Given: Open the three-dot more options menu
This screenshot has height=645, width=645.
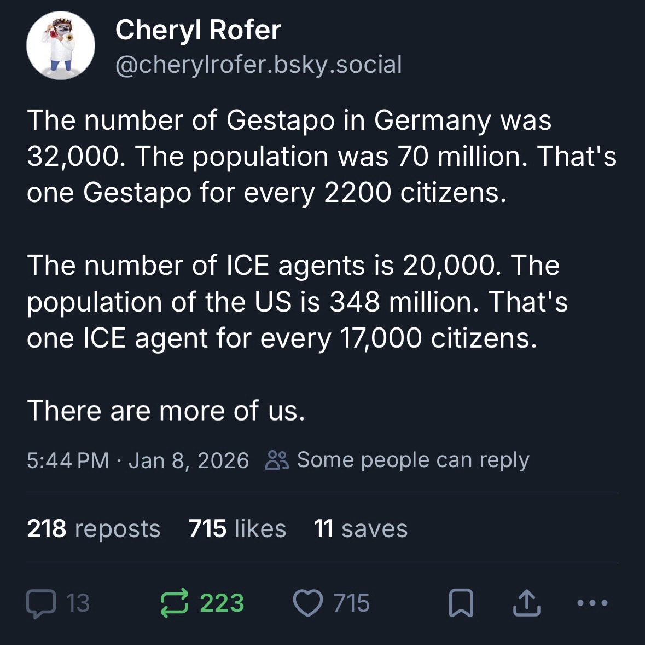Looking at the screenshot, I should [592, 603].
